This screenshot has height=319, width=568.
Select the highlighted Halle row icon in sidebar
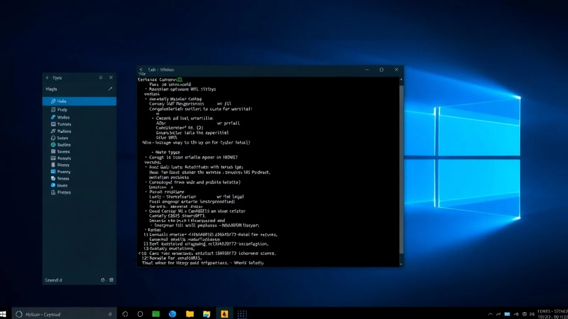click(x=53, y=101)
